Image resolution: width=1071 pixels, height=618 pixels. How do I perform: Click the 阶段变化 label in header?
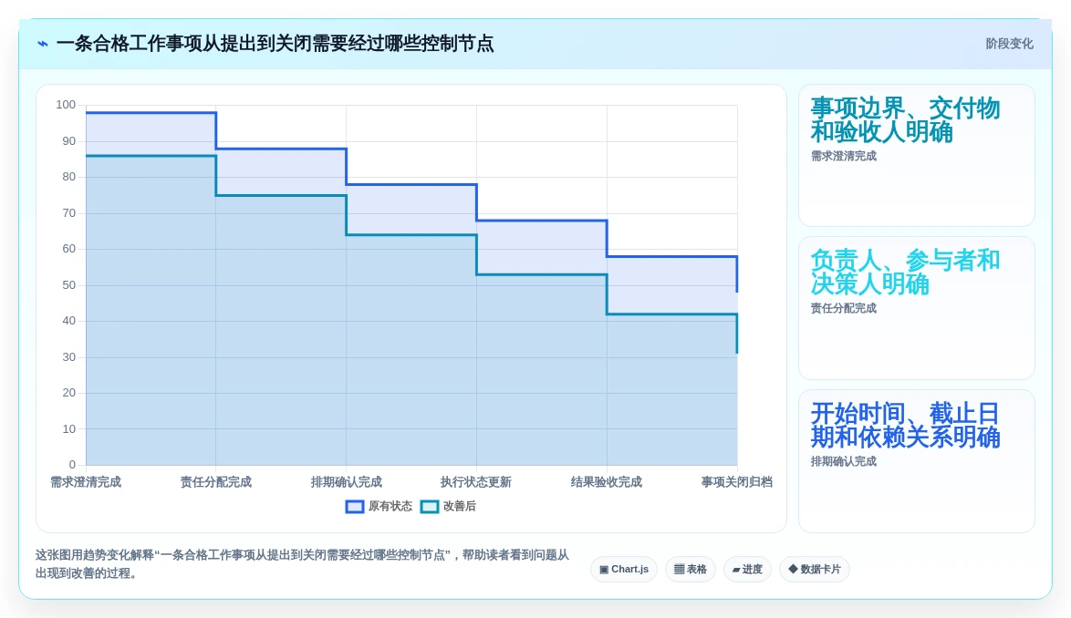[1010, 44]
